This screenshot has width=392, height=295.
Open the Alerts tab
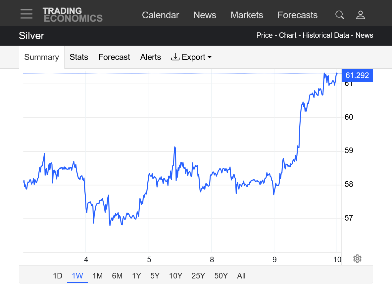tap(151, 57)
